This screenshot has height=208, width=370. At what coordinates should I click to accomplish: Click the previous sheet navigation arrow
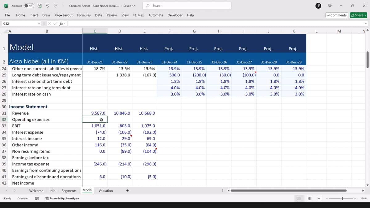pos(7,191)
